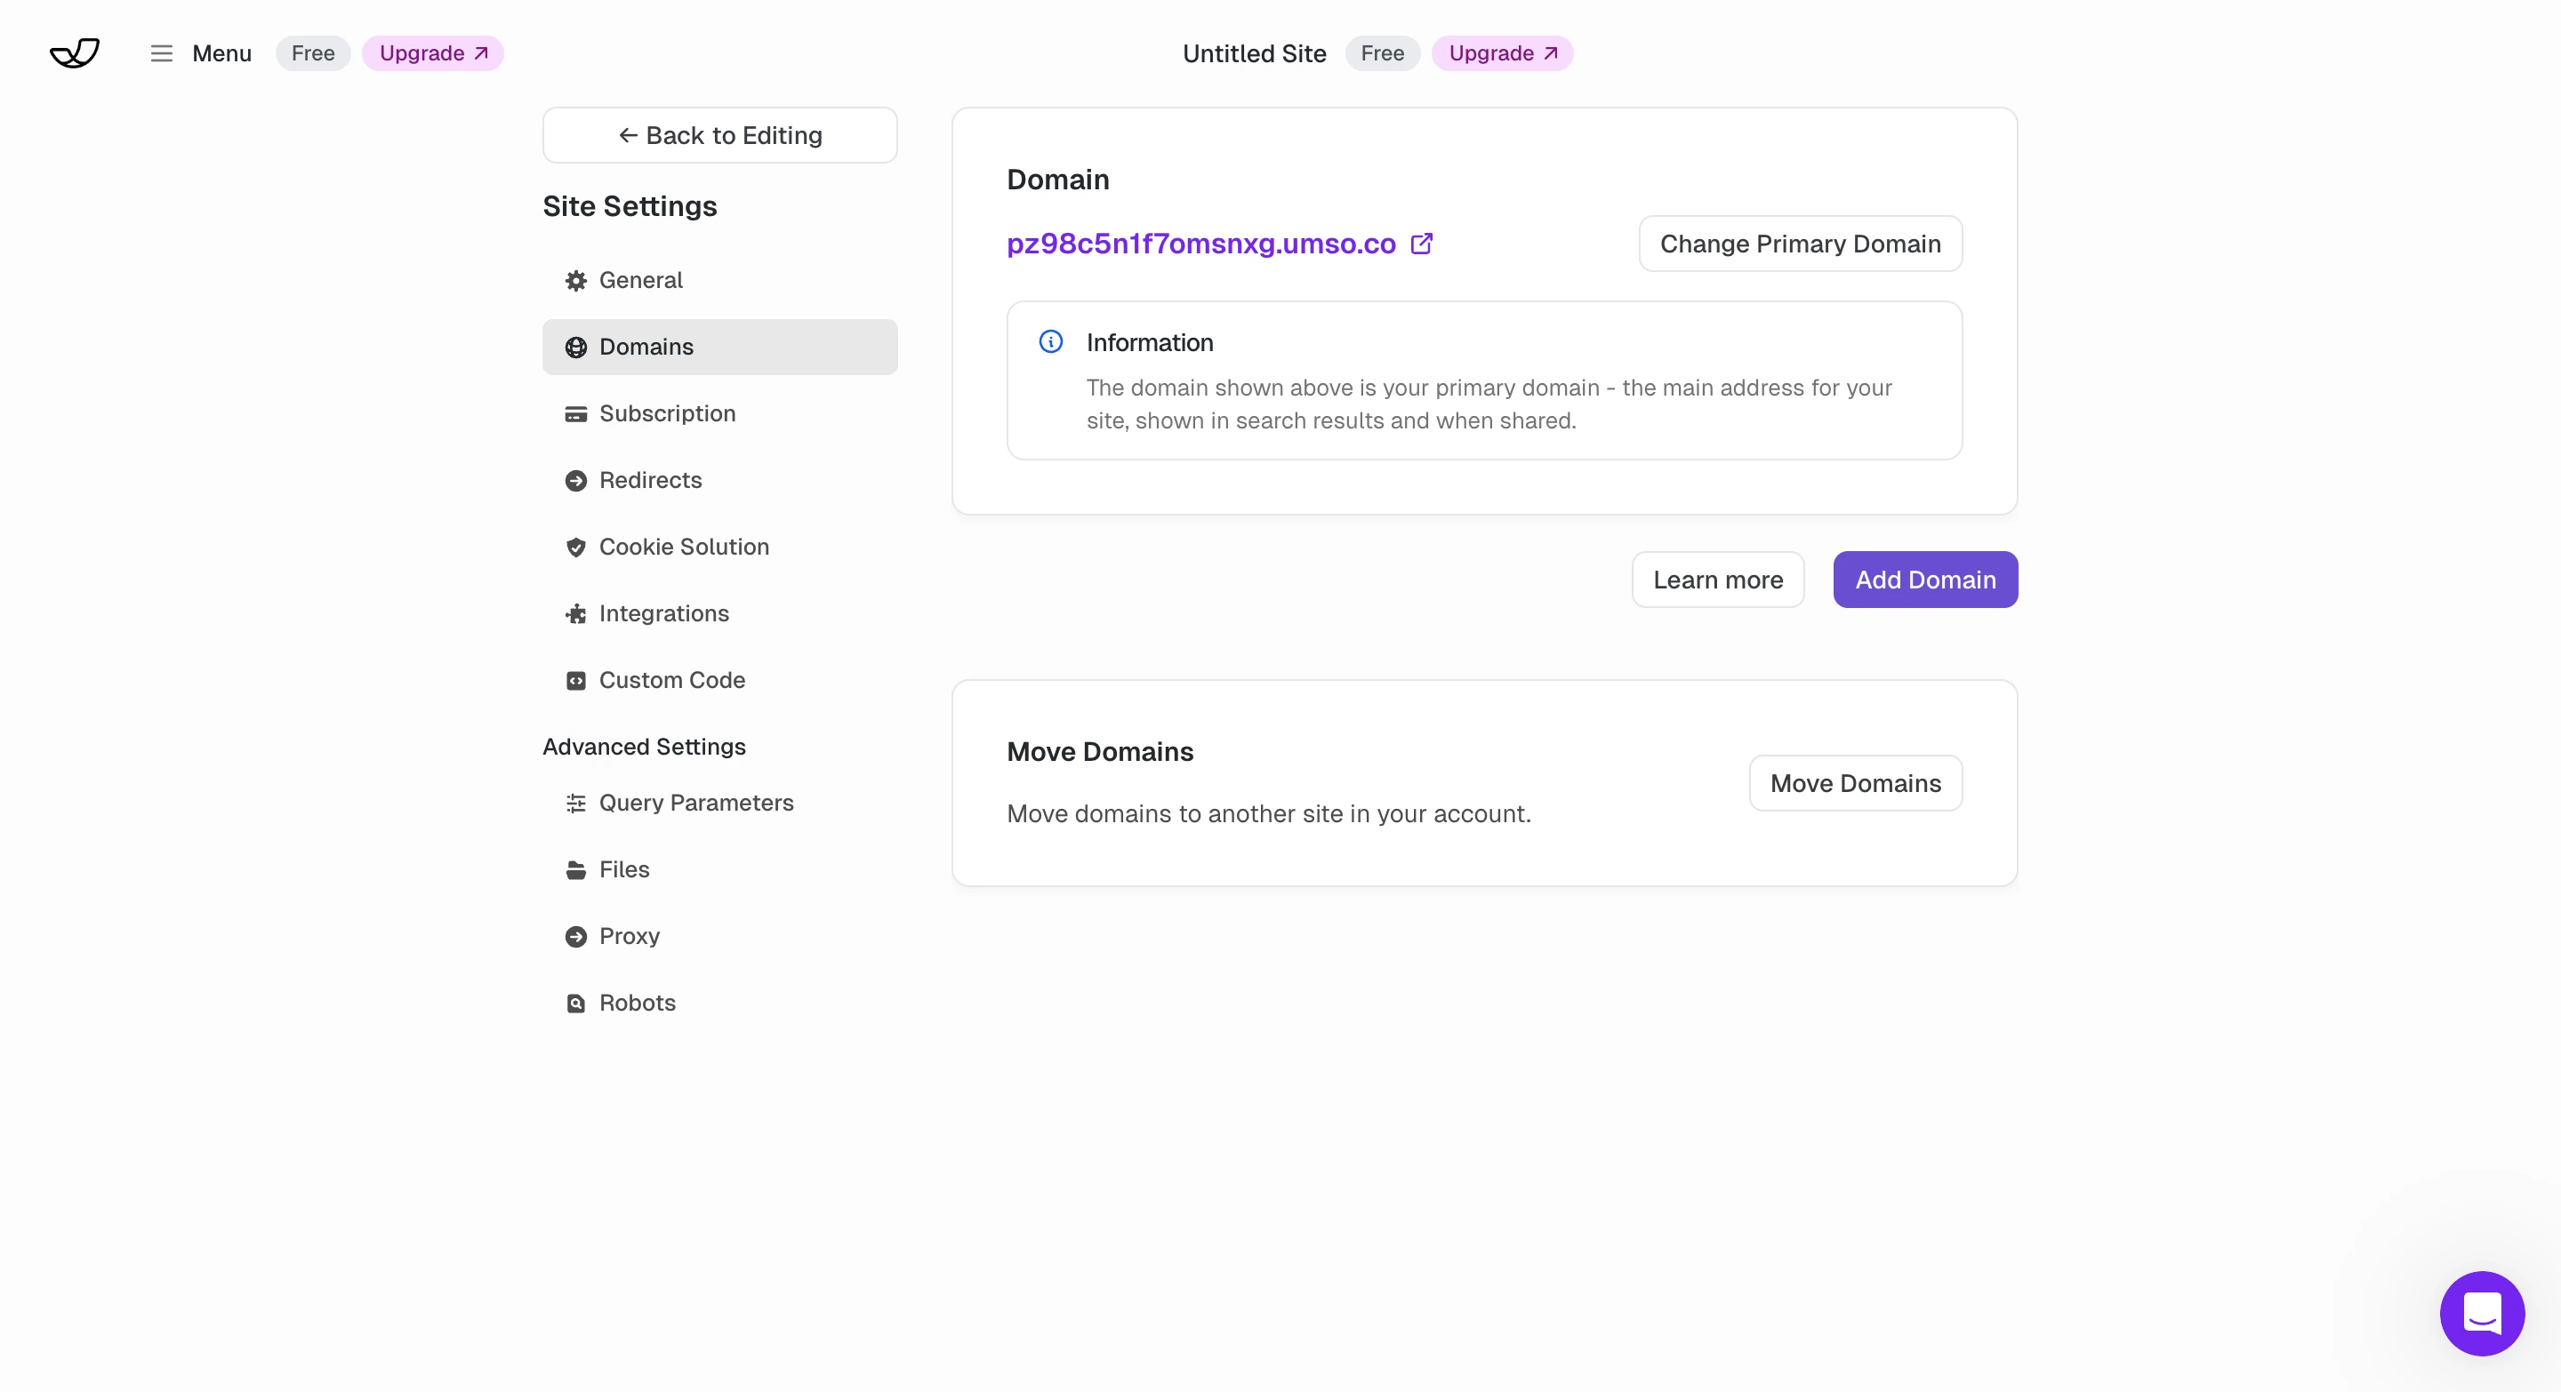Click the Upgrade badge next to Untitled Site
This screenshot has height=1392, width=2561.
click(x=1502, y=52)
